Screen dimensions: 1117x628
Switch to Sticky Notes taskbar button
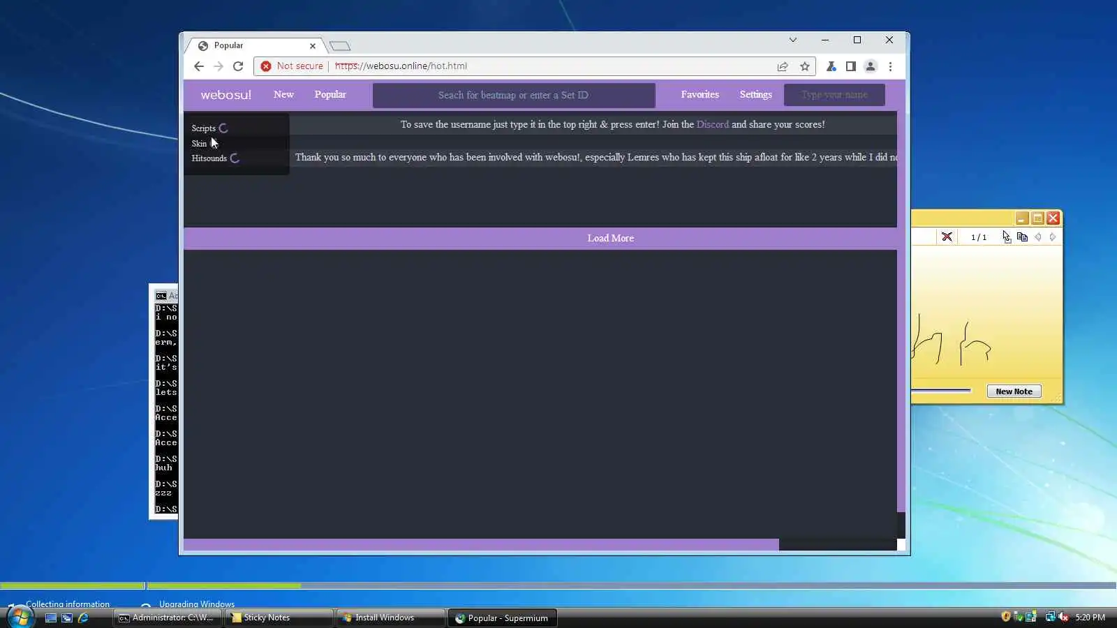[x=278, y=618]
